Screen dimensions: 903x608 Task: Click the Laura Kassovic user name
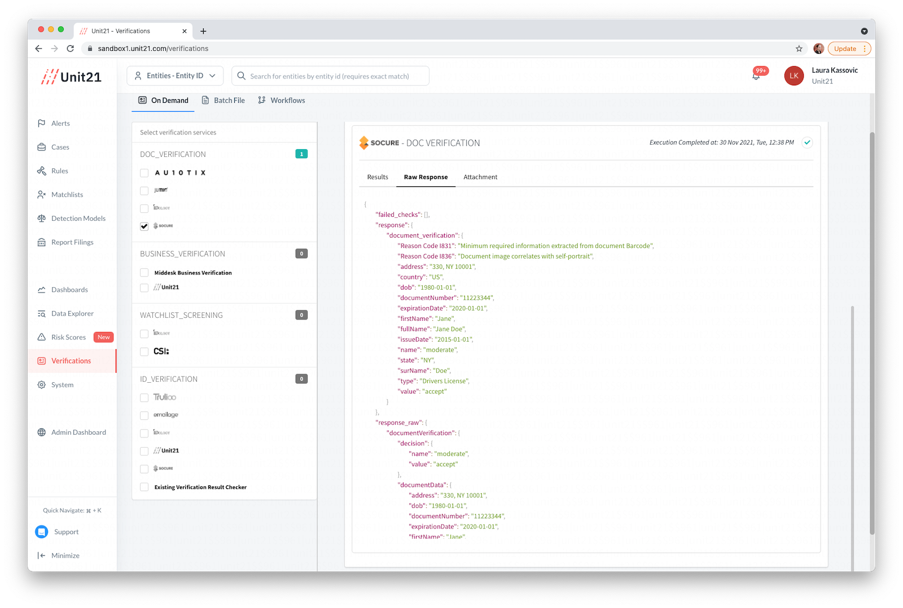pyautogui.click(x=835, y=70)
